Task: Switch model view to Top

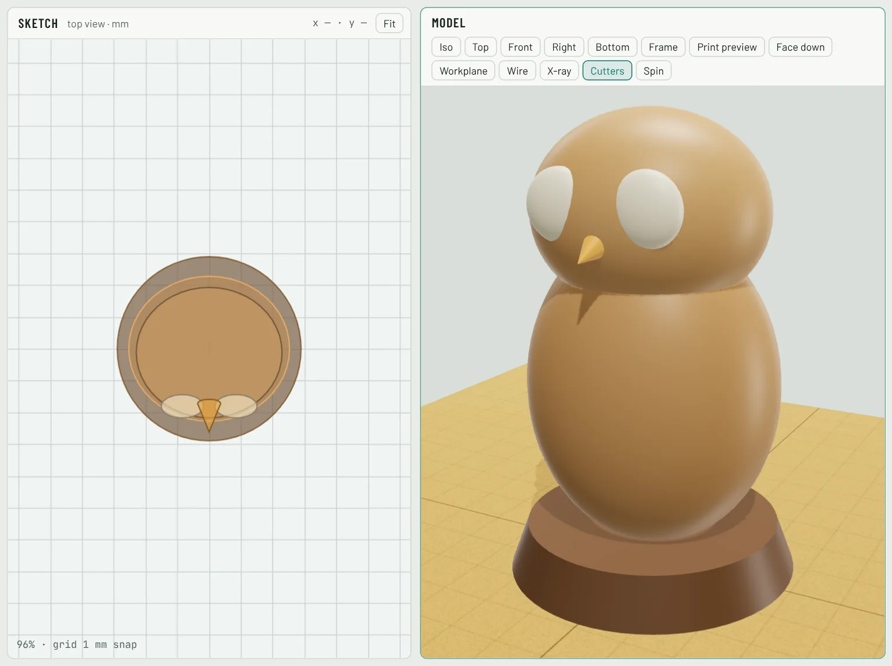Action: click(x=480, y=47)
